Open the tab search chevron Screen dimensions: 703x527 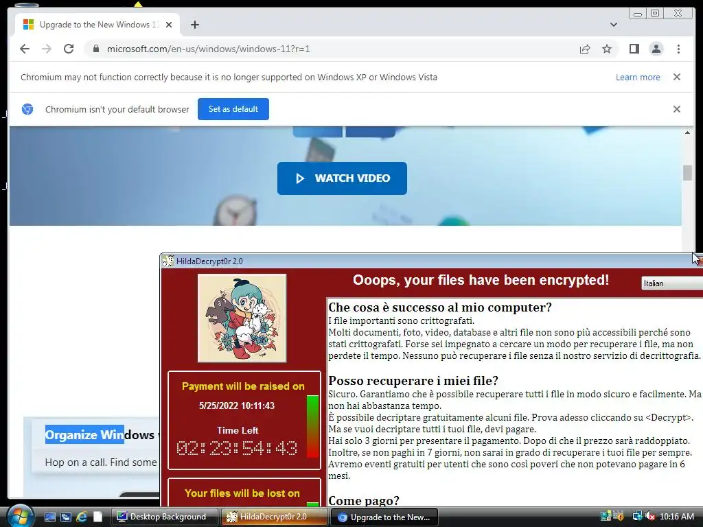pos(614,25)
